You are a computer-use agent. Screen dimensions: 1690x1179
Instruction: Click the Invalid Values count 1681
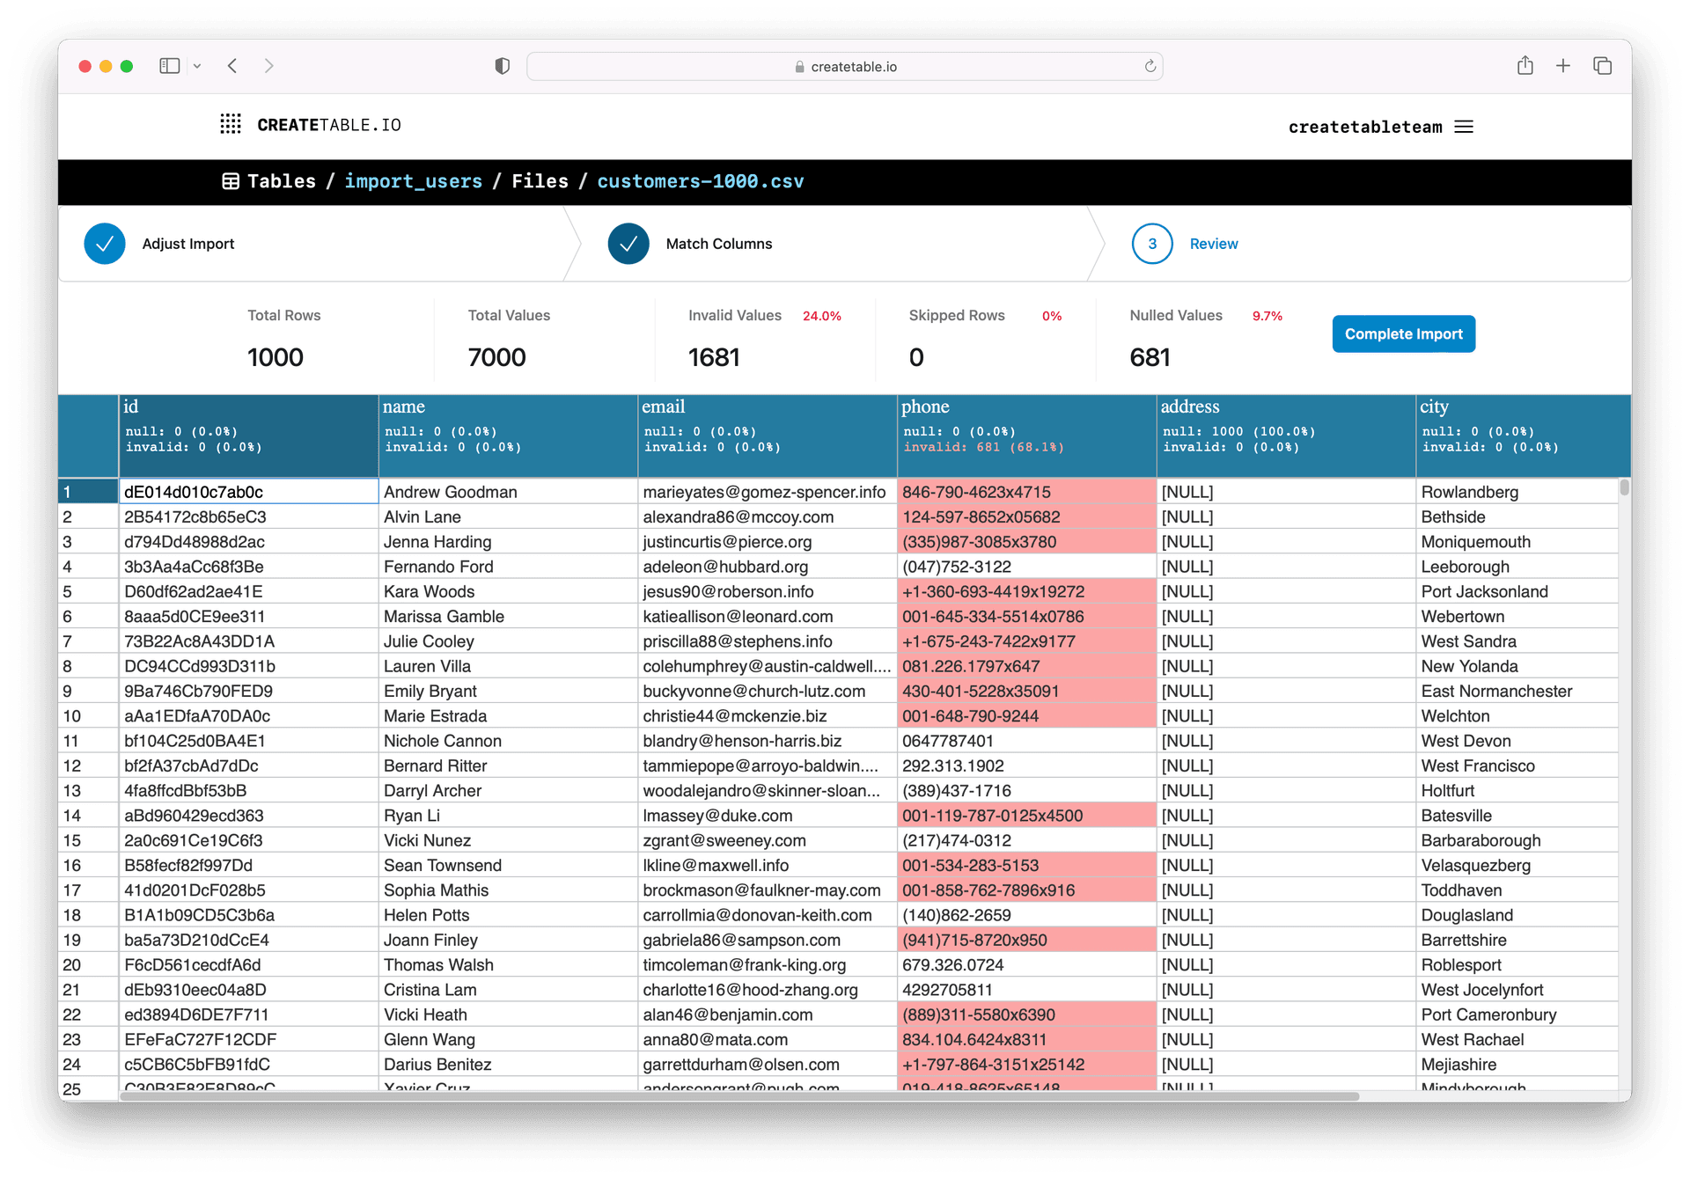[x=714, y=357]
